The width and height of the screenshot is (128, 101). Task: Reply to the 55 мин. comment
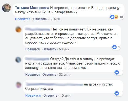[40, 19]
